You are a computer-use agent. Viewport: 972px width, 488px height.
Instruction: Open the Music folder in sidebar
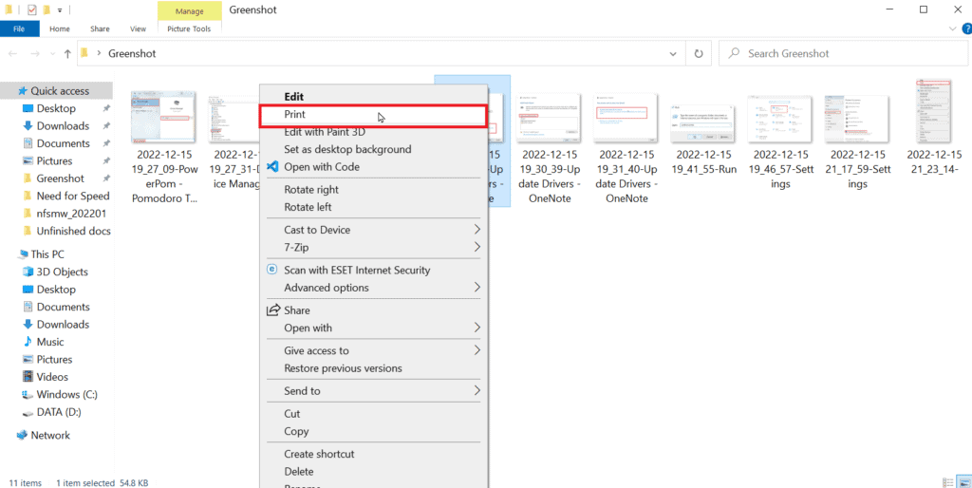(50, 342)
